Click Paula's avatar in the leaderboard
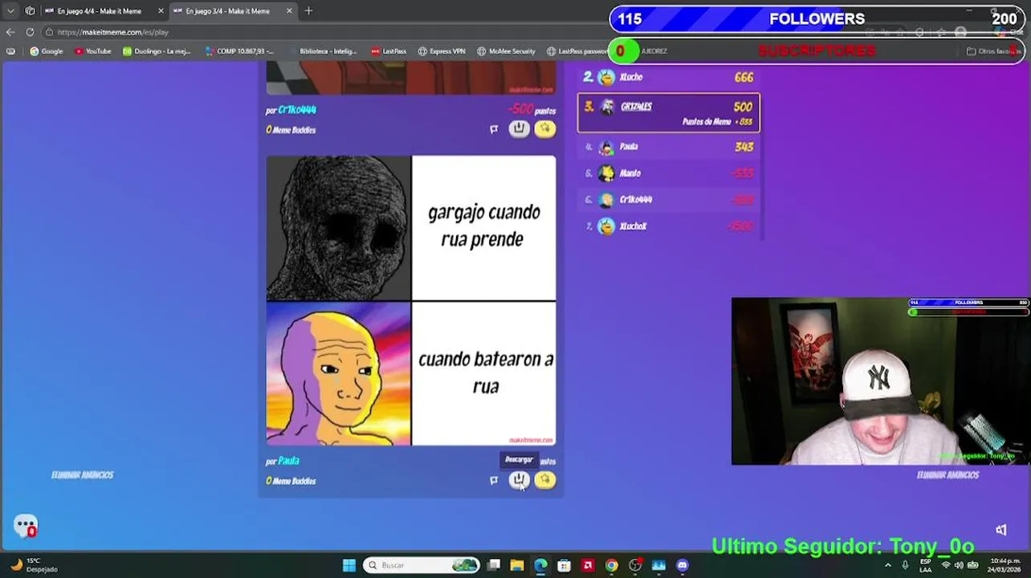Screen dimensions: 1031x578 coord(606,147)
